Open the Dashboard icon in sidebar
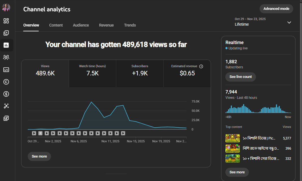The image size is (302, 181). point(6,21)
